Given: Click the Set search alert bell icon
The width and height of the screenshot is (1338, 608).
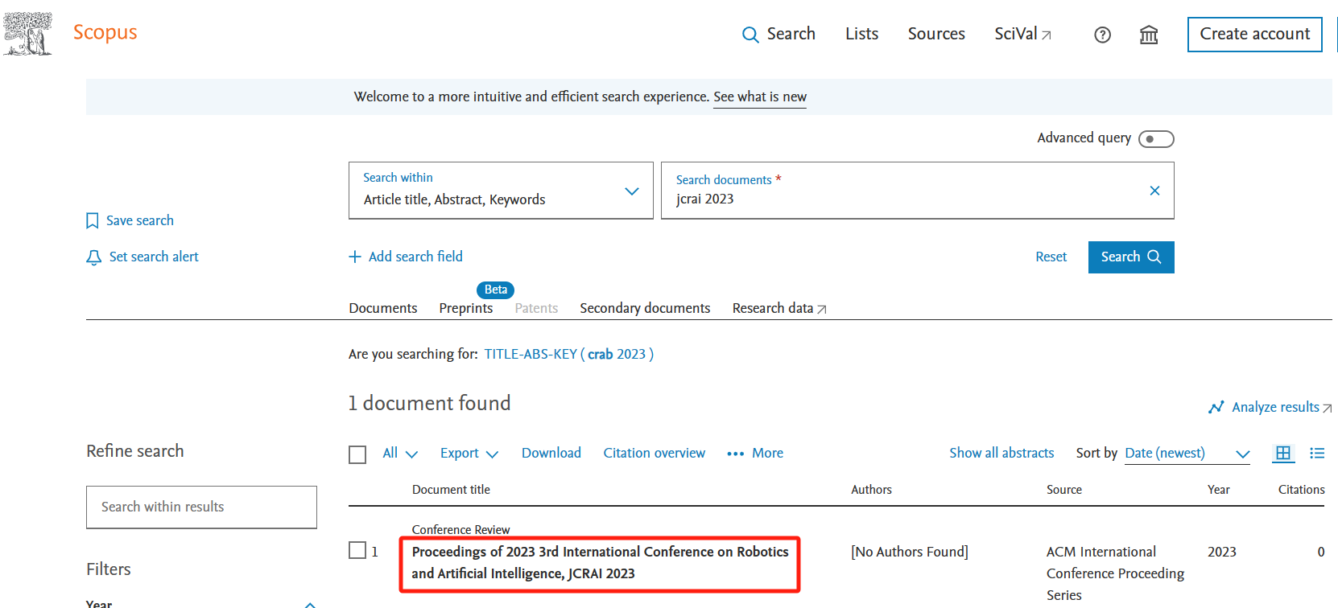Looking at the screenshot, I should tap(94, 257).
